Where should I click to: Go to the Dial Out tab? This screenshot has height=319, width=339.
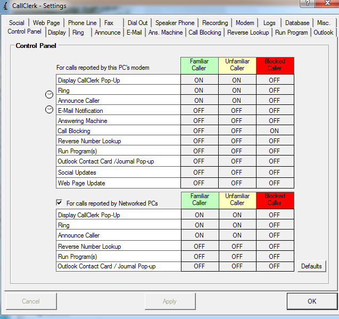[x=137, y=23]
